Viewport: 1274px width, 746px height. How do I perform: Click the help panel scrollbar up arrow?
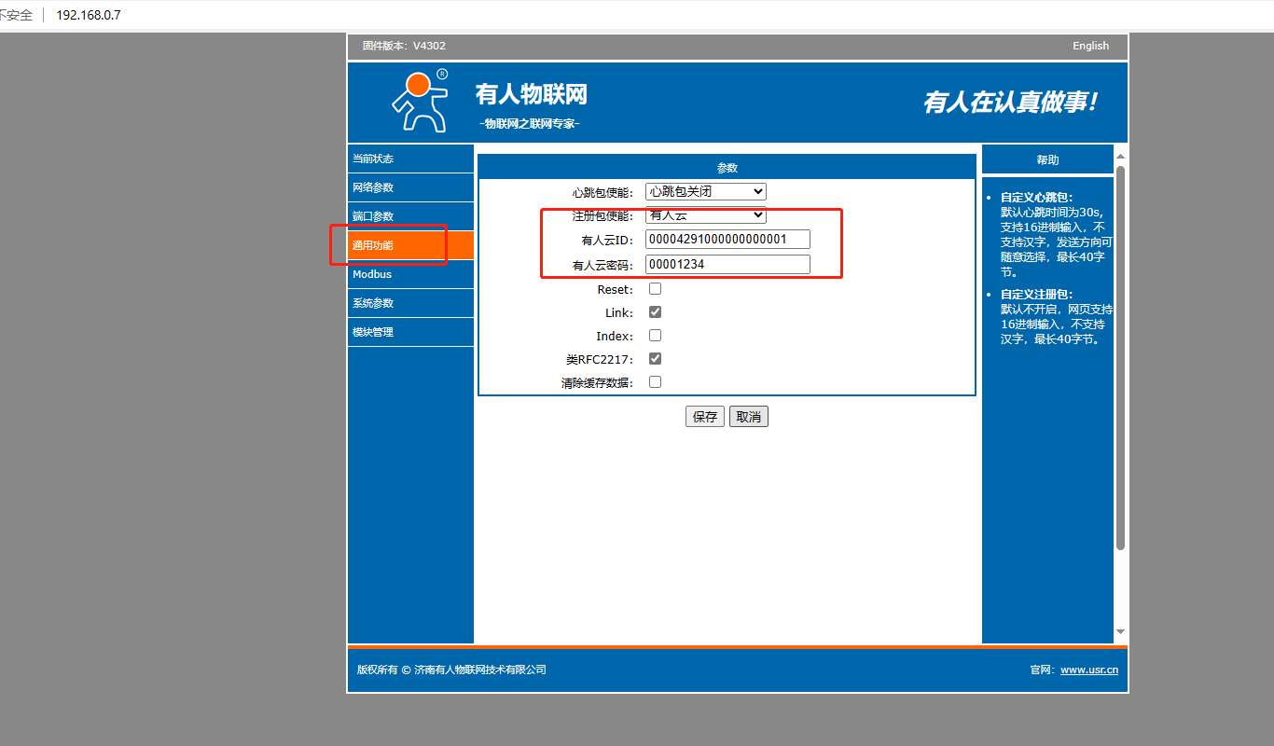1121,156
